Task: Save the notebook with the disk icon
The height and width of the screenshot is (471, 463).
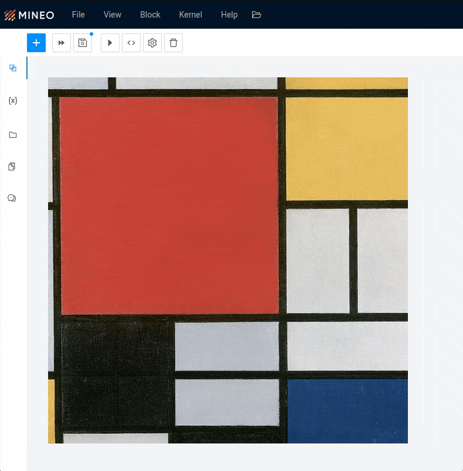Action: tap(83, 43)
